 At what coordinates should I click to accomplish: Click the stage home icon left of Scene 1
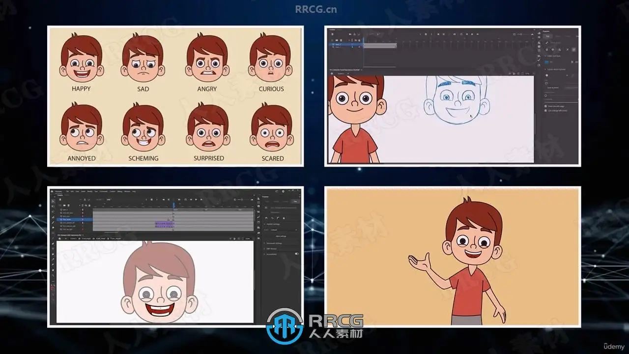(x=59, y=238)
